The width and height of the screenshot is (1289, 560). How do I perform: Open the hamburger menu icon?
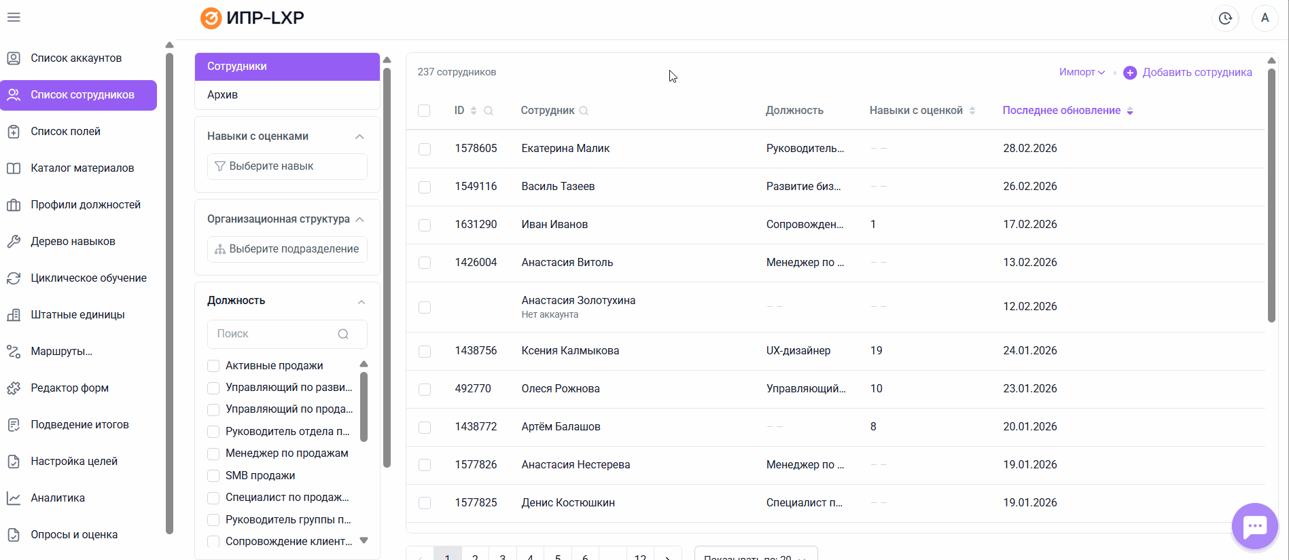point(14,18)
